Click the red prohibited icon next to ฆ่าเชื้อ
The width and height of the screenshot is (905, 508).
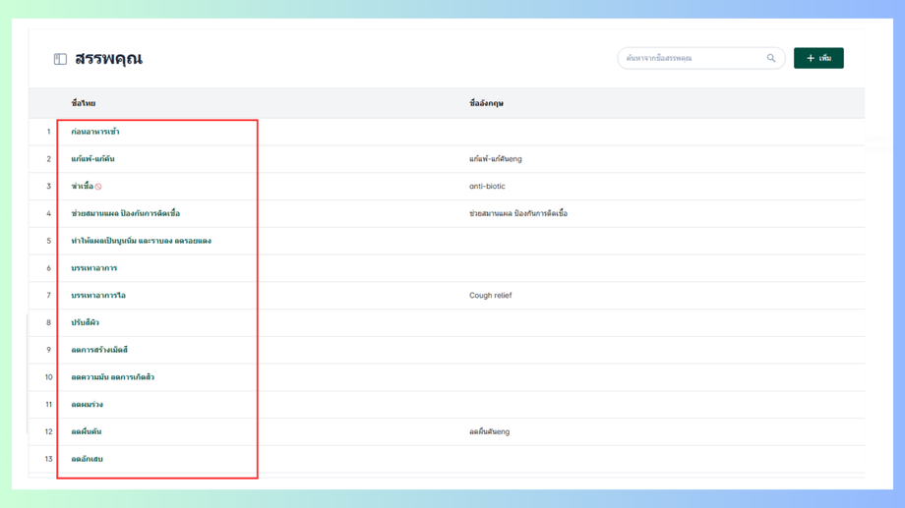98,187
